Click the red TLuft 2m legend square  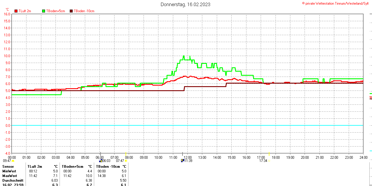click(16, 11)
